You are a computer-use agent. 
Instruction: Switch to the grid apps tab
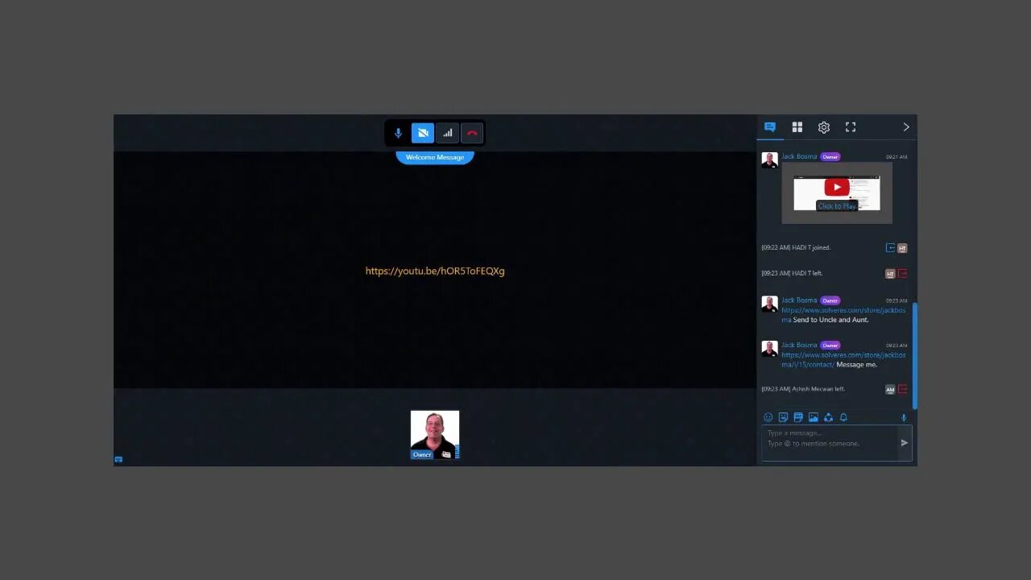tap(797, 127)
